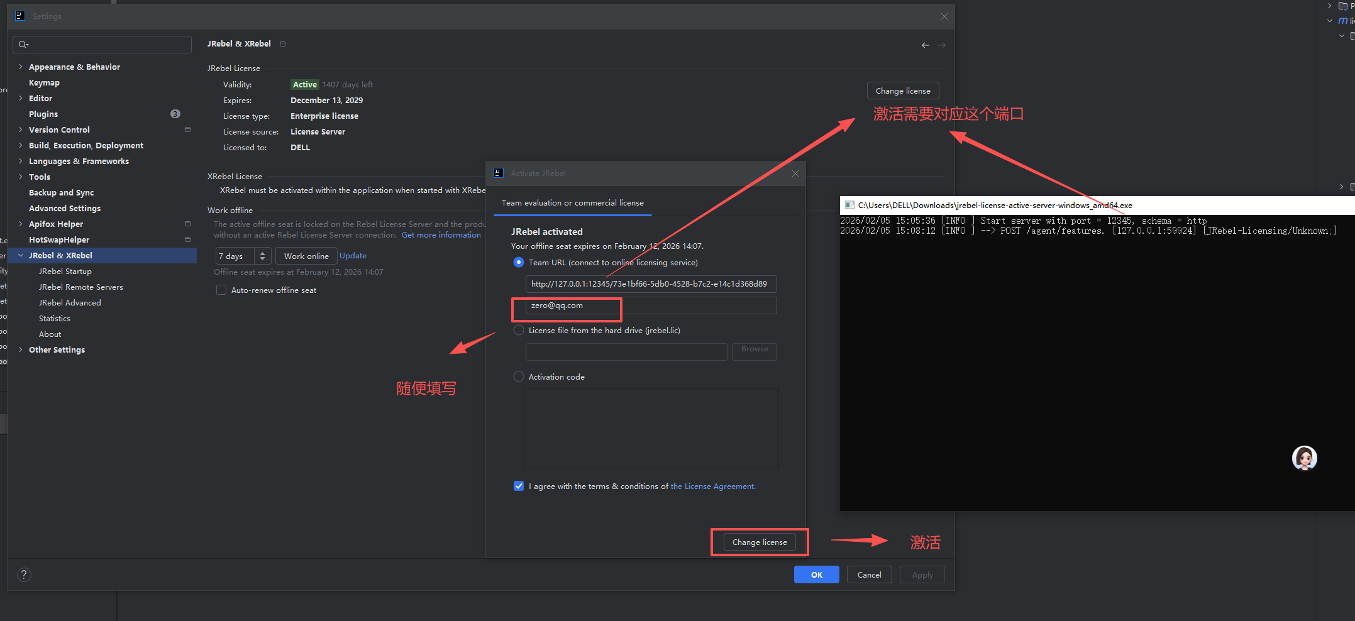Click the IntelliJ logo in Activate JRebel dialog title
Viewport: 1355px width, 621px height.
point(499,173)
